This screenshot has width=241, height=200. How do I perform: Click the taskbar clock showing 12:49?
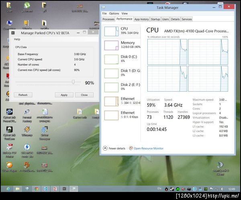tap(232, 189)
